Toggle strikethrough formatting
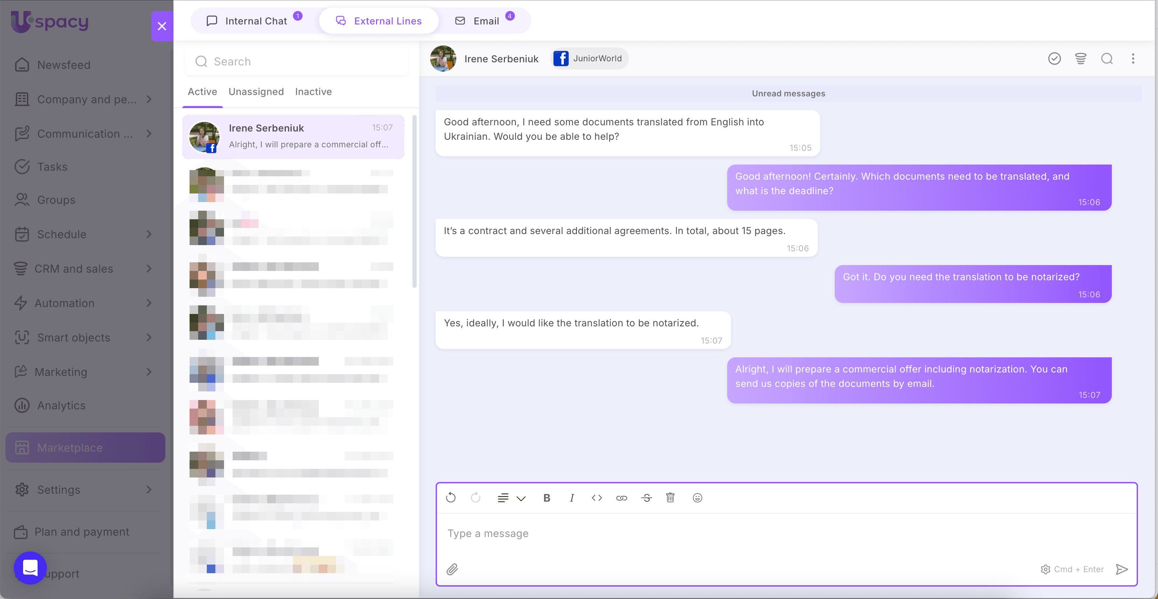The height and width of the screenshot is (599, 1158). point(647,497)
